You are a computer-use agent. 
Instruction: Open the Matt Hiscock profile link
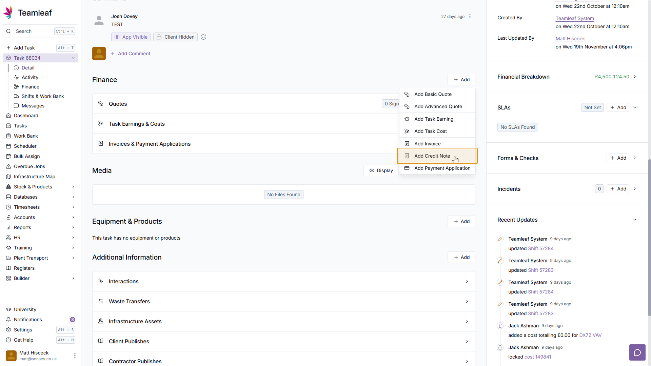570,39
